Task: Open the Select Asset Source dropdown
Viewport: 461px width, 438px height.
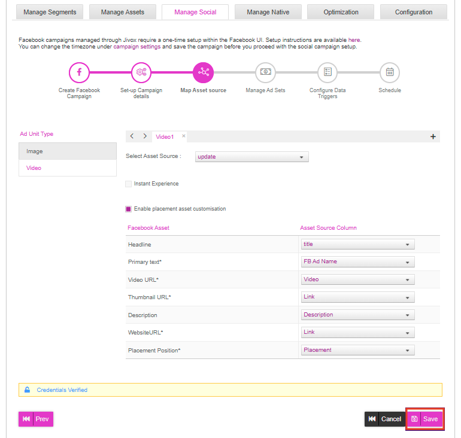Action: 252,157
